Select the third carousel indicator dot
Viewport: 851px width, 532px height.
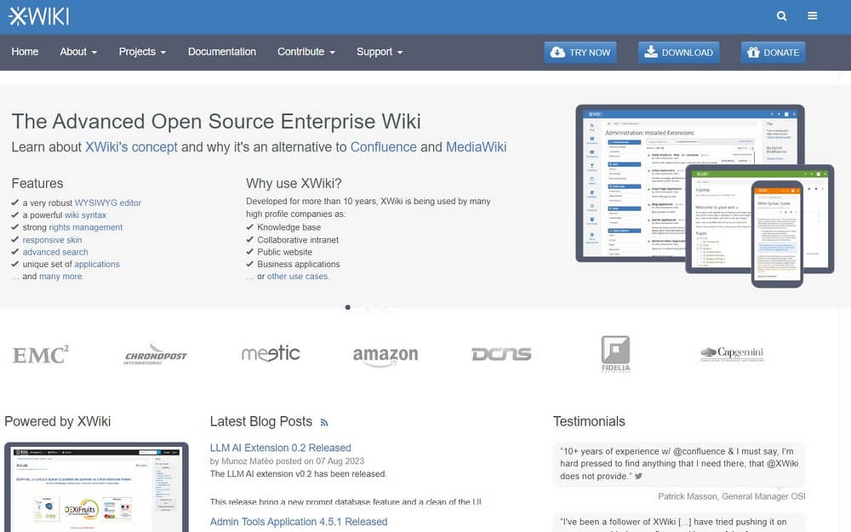386,307
